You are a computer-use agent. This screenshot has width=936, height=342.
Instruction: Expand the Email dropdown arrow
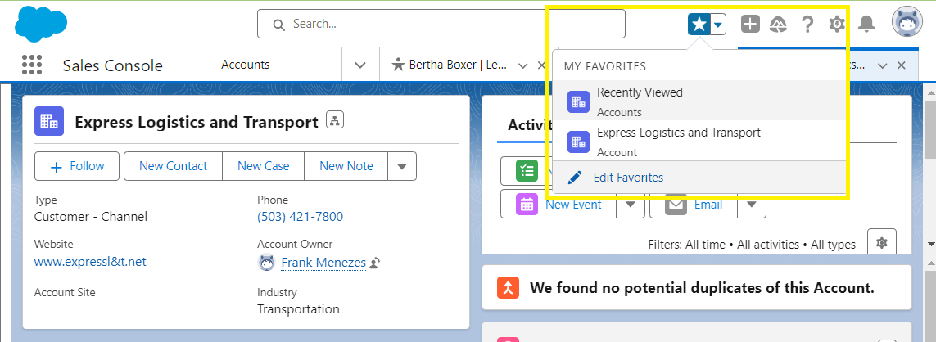[x=752, y=204]
